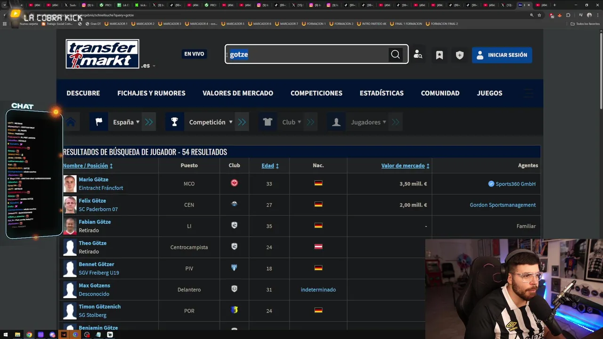The height and width of the screenshot is (339, 603).
Task: Open a new browser tab
Action: (x=554, y=5)
